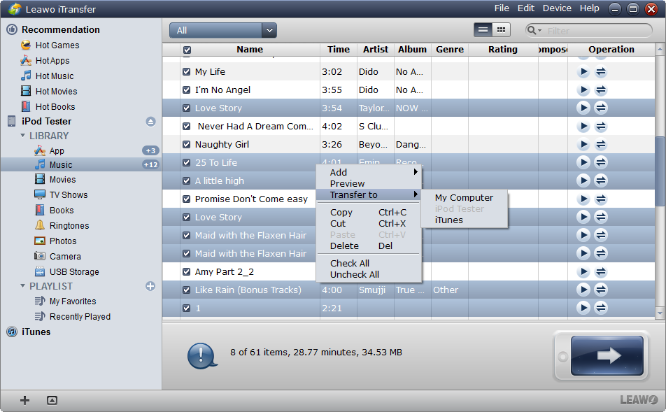Choose Copy from context menu
Viewport: 666px width, 412px height.
(369, 212)
